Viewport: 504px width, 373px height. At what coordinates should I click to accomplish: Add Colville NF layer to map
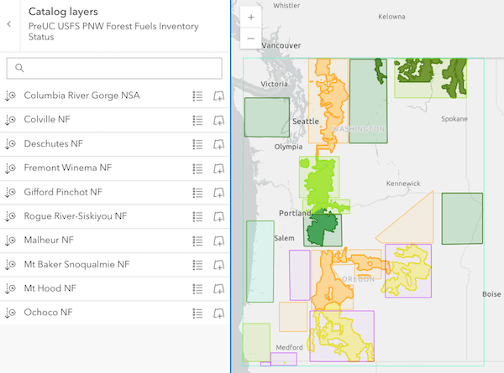coord(219,120)
